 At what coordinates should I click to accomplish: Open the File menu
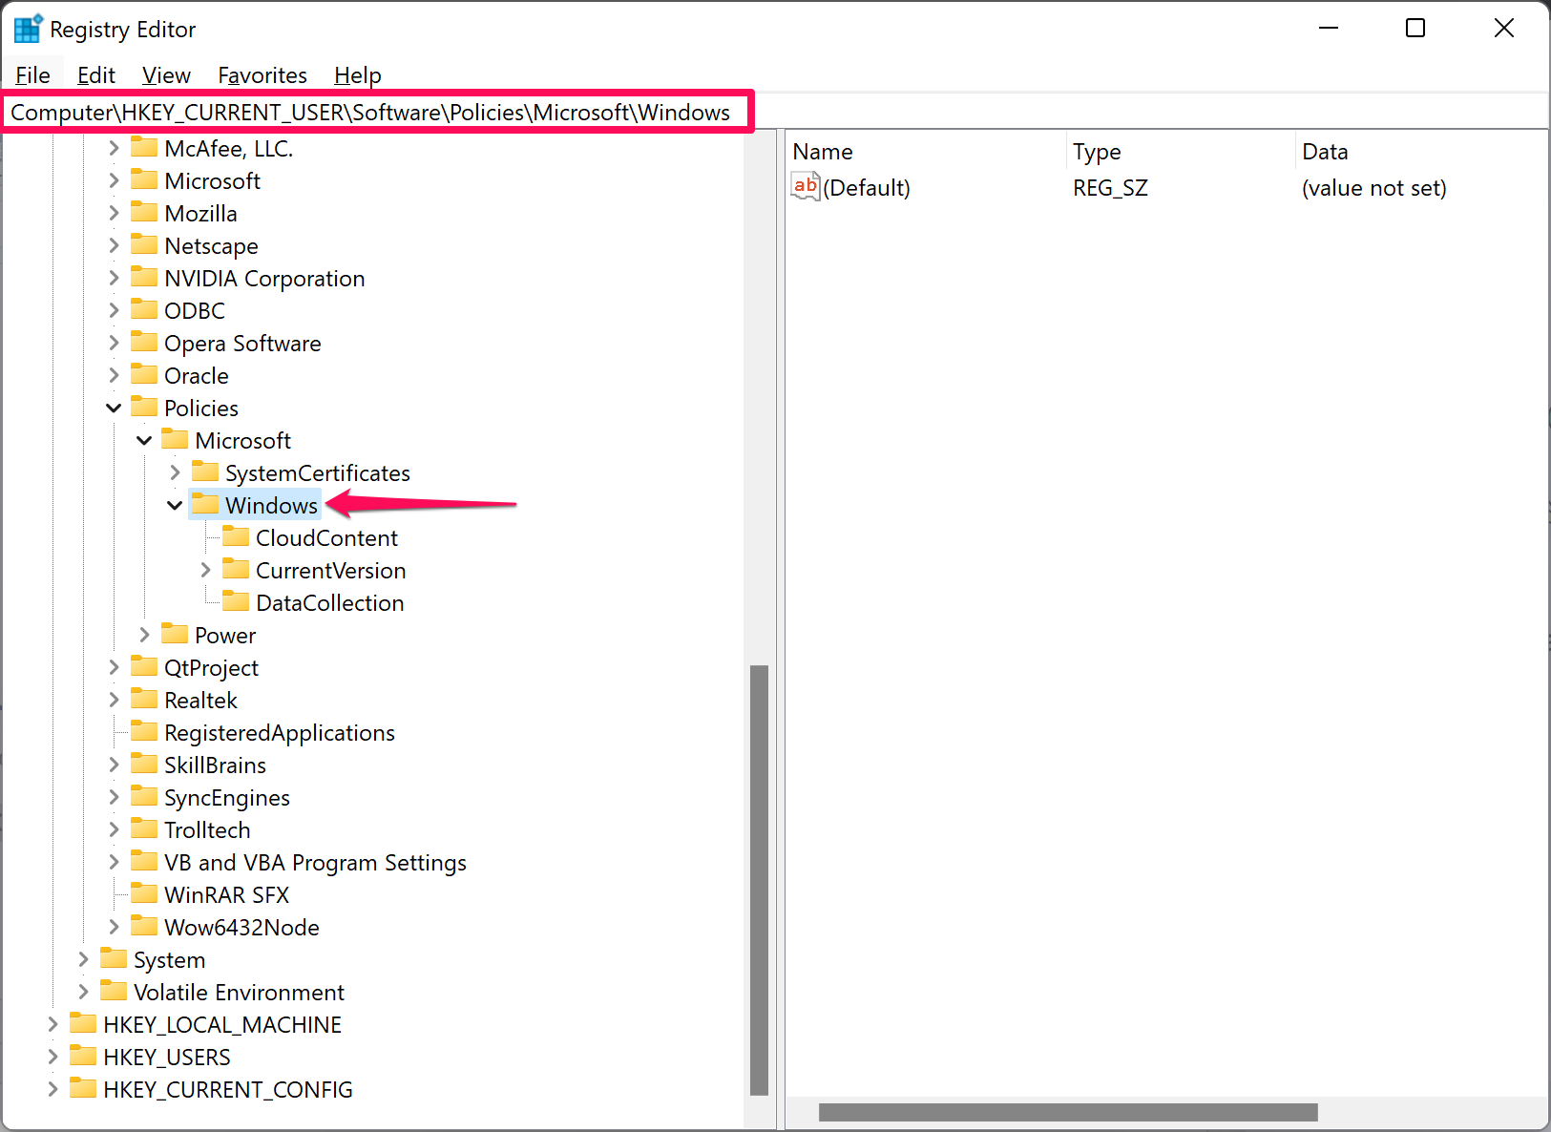[32, 74]
